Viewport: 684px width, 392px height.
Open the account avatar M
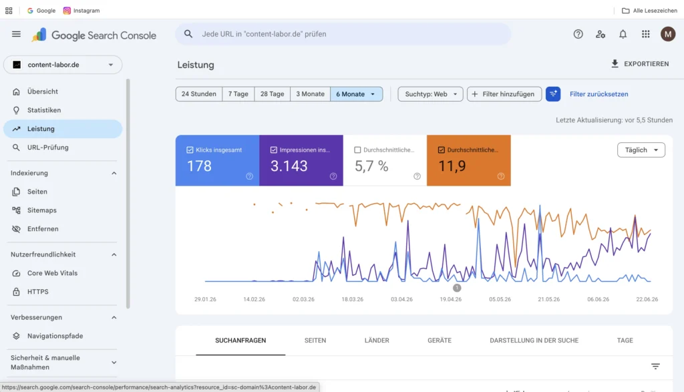click(x=668, y=34)
